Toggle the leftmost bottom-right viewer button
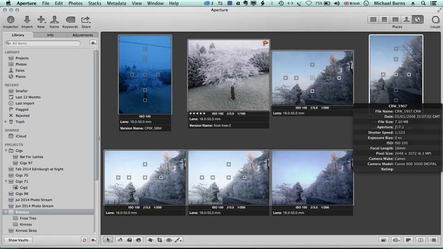This screenshot has height=249, width=443. (383, 240)
